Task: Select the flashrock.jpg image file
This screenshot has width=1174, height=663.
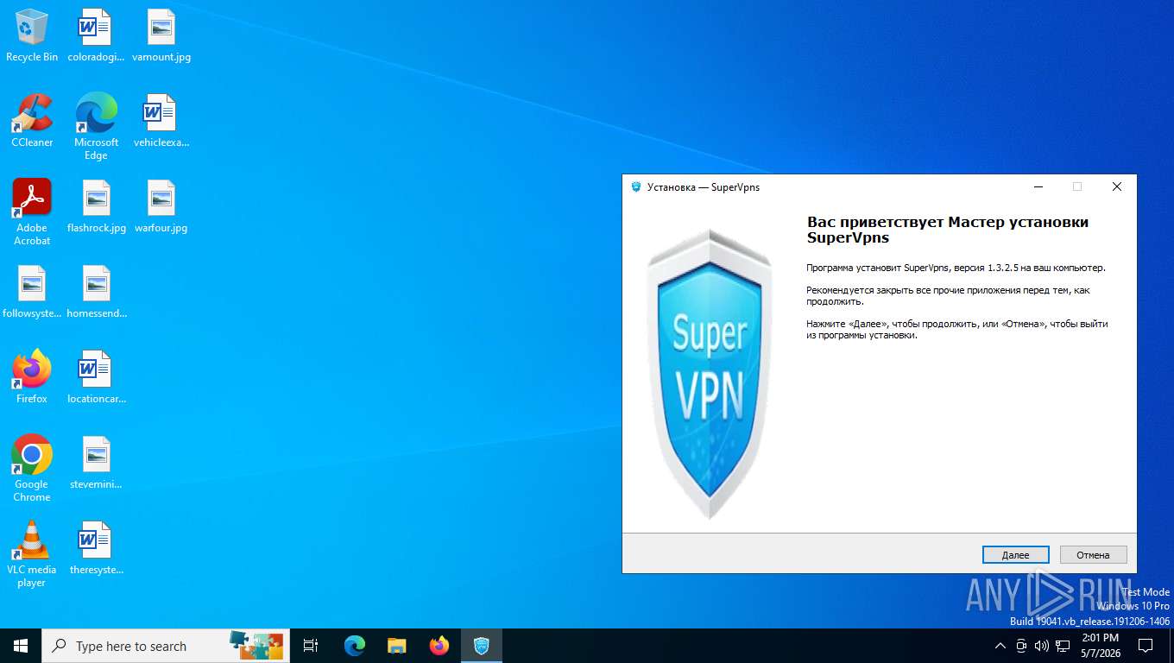Action: point(96,206)
